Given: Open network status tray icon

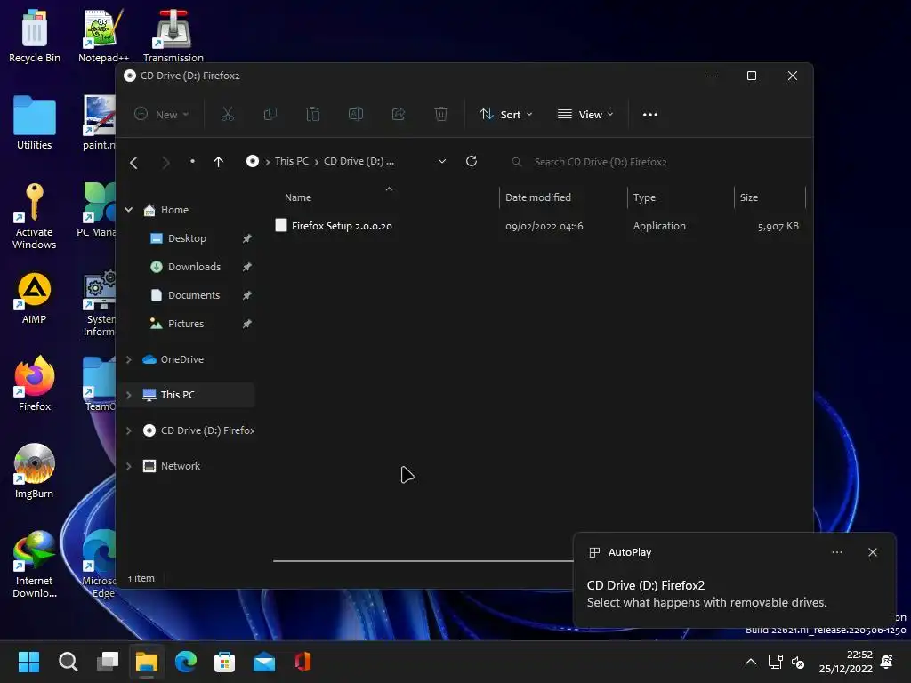Looking at the screenshot, I should (776, 662).
